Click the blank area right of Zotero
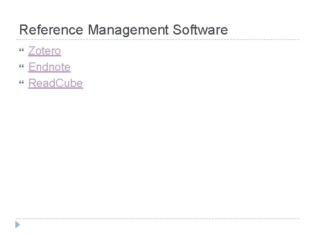This screenshot has height=236, width=315. coord(175,51)
